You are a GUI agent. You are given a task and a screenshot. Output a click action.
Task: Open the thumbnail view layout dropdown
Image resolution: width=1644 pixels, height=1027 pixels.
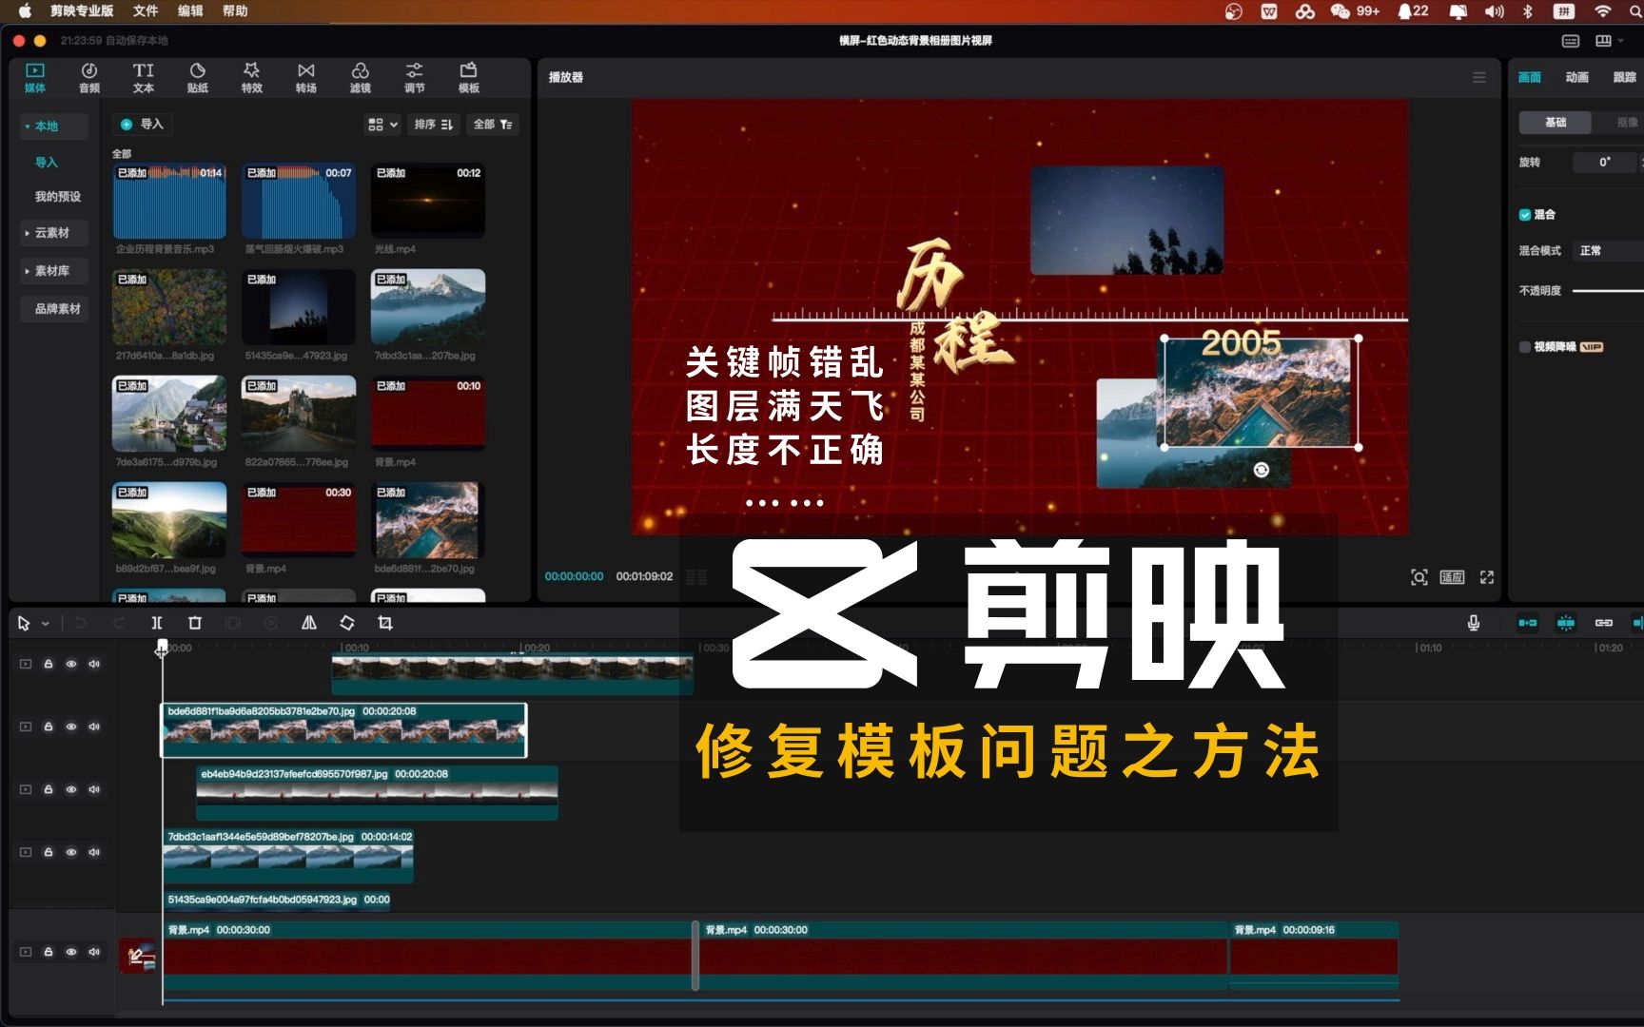pyautogui.click(x=381, y=124)
